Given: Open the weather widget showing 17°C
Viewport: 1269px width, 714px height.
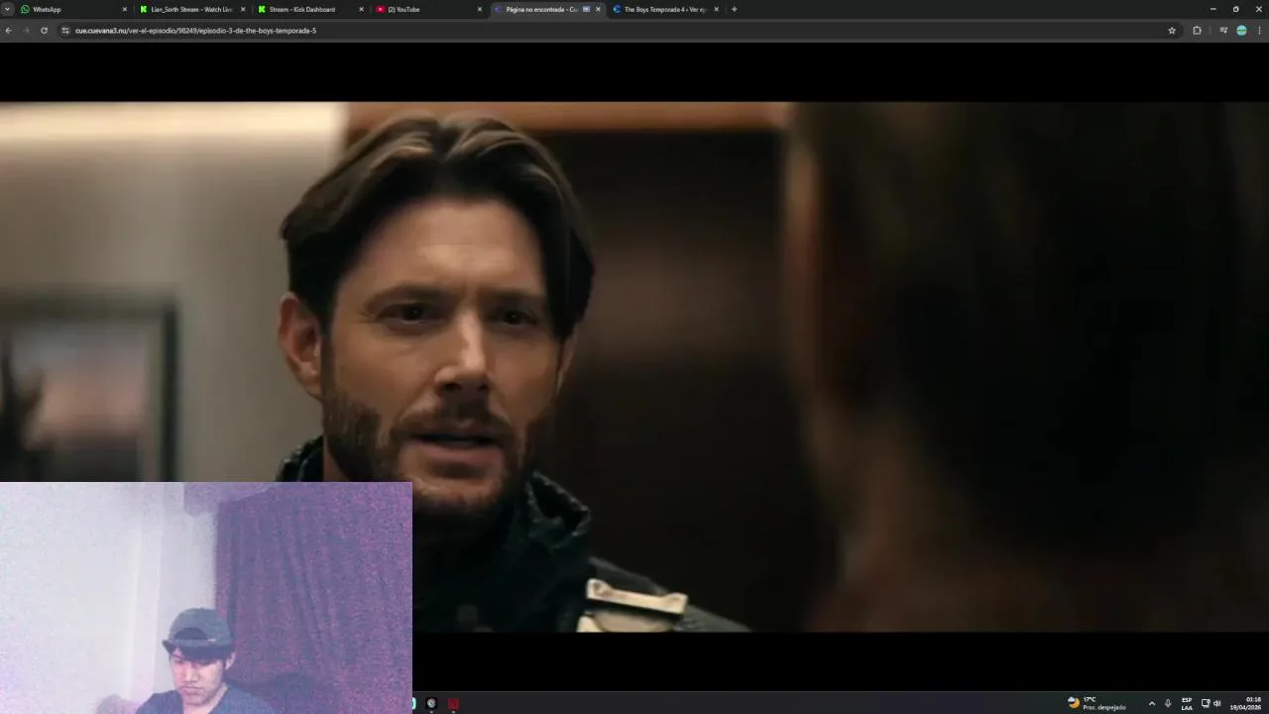Looking at the screenshot, I should coord(1096,703).
